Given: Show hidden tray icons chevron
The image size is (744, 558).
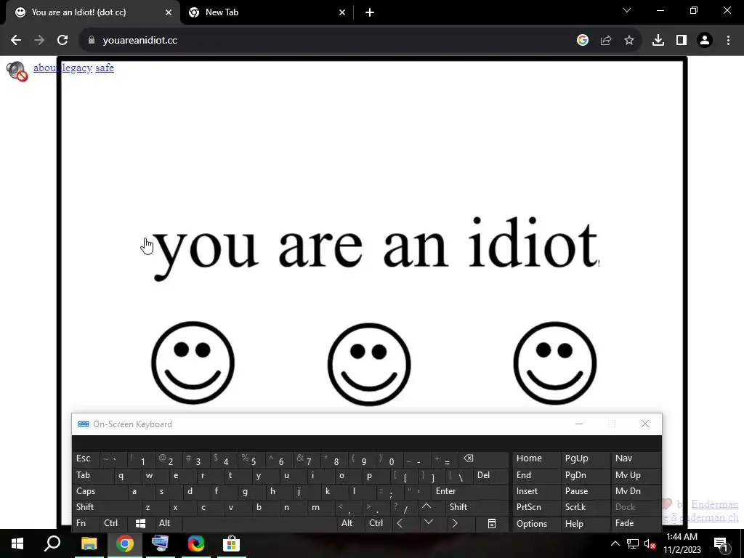Looking at the screenshot, I should click(x=615, y=543).
